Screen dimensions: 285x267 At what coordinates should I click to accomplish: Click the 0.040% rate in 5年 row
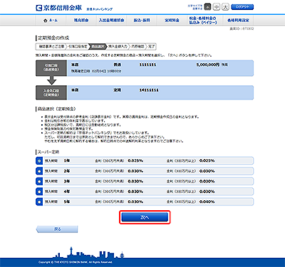[207, 202]
